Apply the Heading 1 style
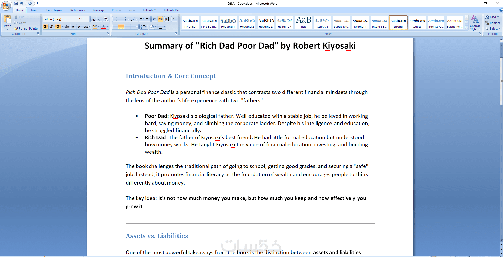The height and width of the screenshot is (257, 503). point(228,23)
